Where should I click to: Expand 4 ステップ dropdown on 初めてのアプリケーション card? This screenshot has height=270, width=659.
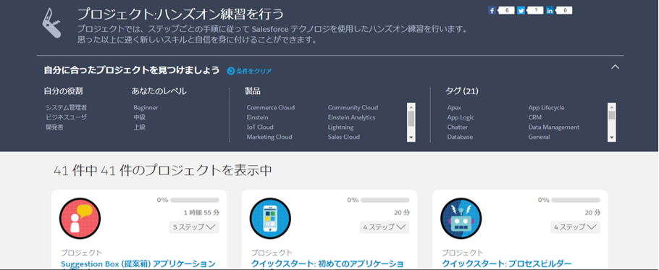pos(385,227)
